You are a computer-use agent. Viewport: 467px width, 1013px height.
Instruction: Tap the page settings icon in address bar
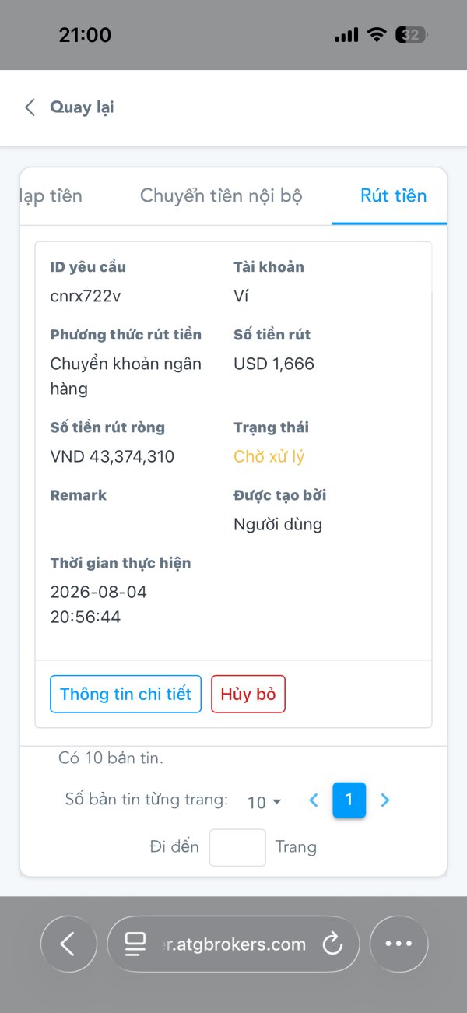pyautogui.click(x=135, y=944)
